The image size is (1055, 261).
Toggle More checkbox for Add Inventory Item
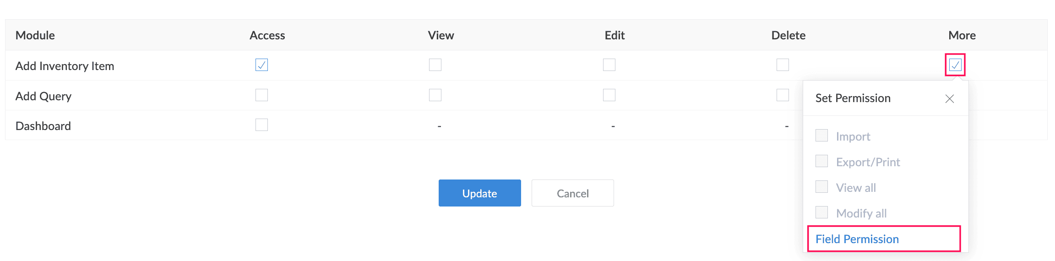(955, 65)
